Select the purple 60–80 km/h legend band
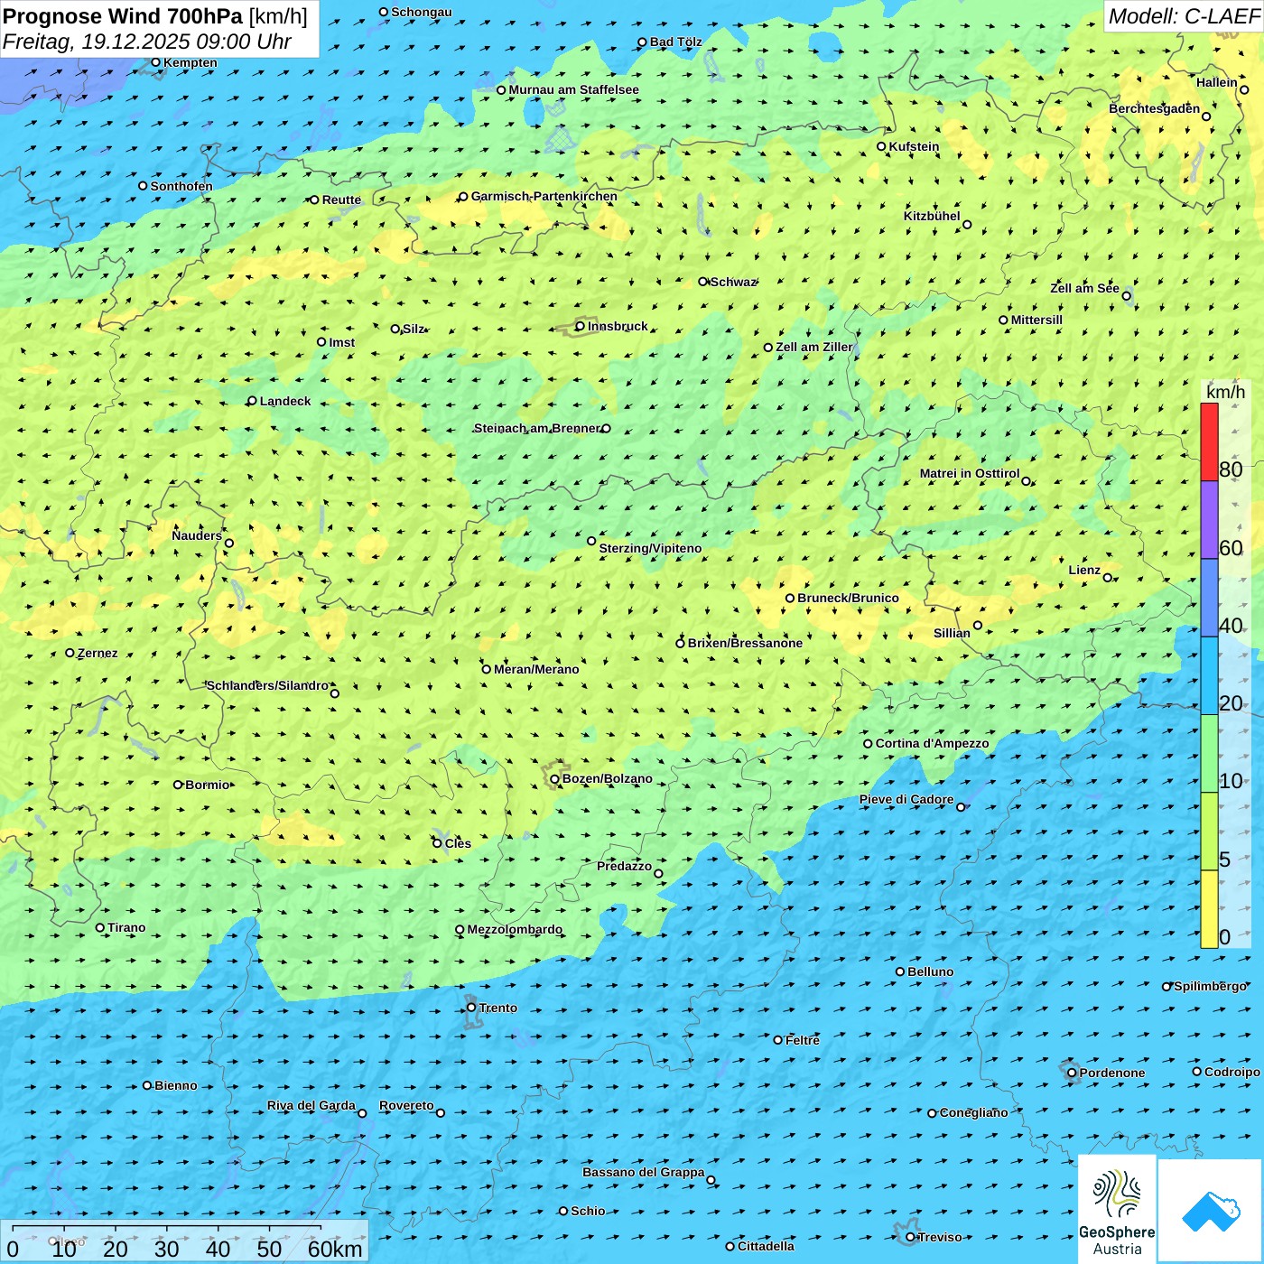 click(1209, 519)
